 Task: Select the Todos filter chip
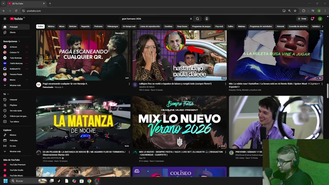tap(40, 26)
